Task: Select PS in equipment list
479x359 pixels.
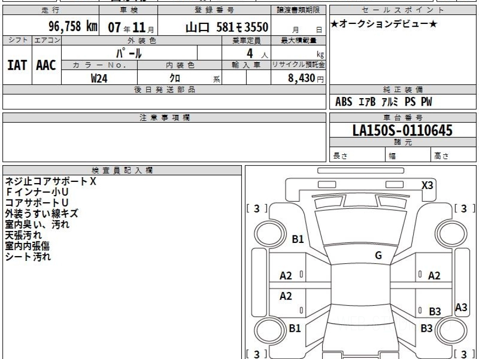Action: [x=410, y=102]
